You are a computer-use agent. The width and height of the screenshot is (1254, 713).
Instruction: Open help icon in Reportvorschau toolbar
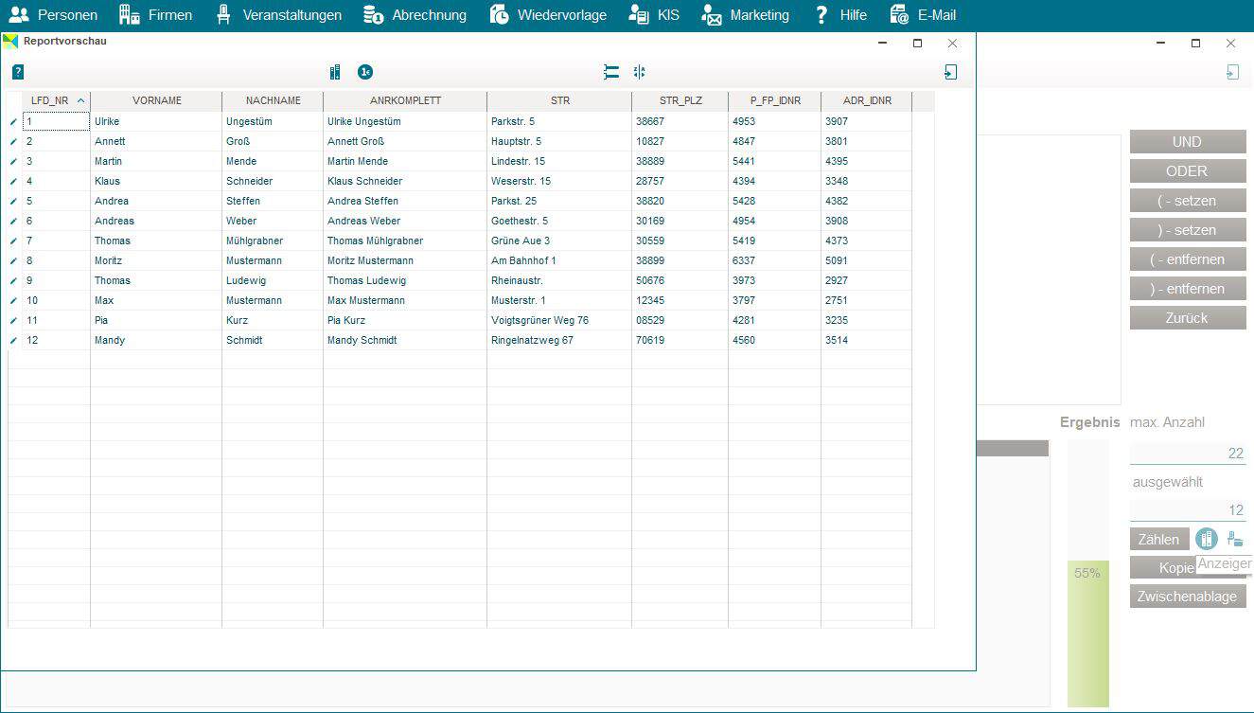coord(18,72)
